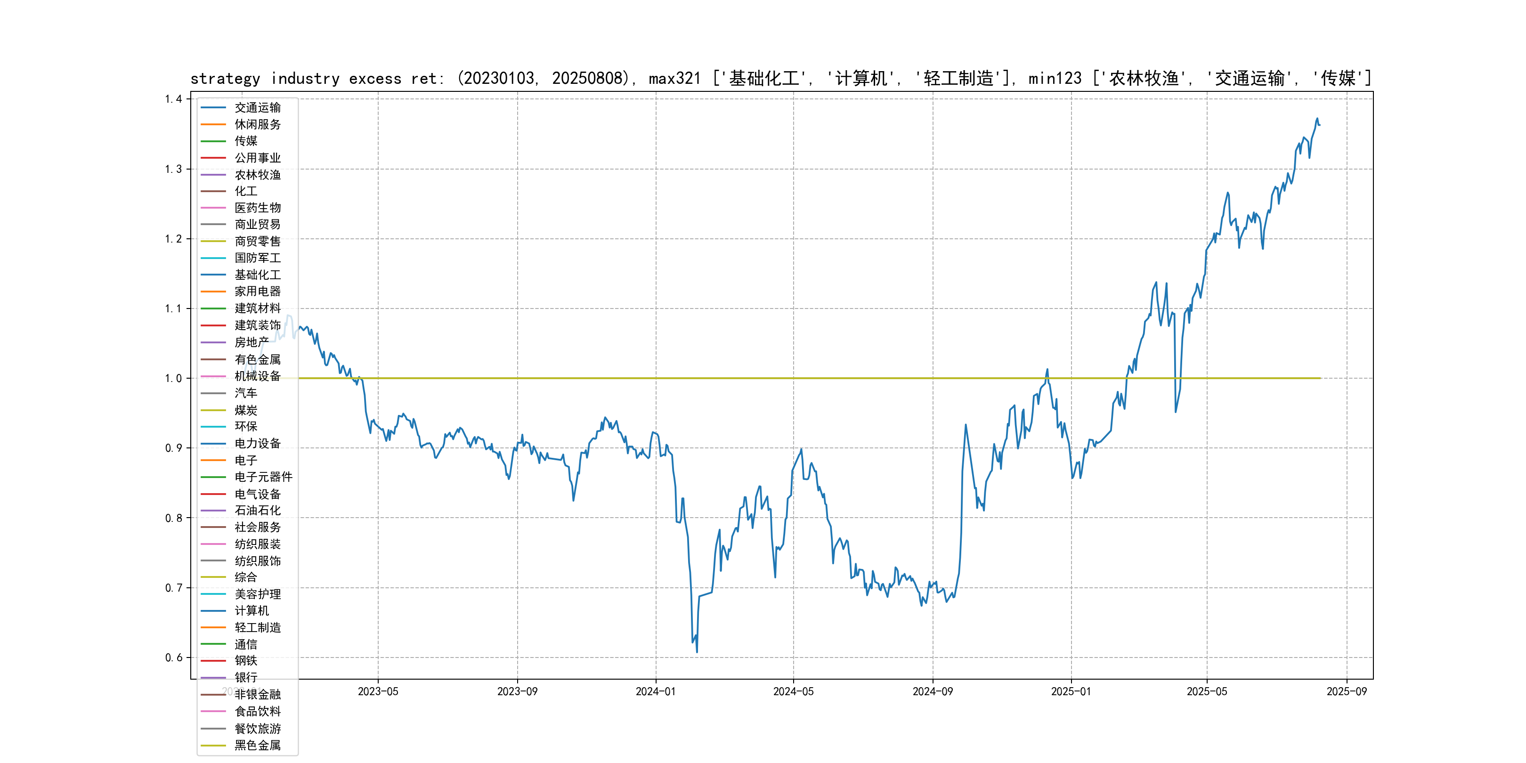Click the 0.6 y-axis tick label

click(x=174, y=657)
